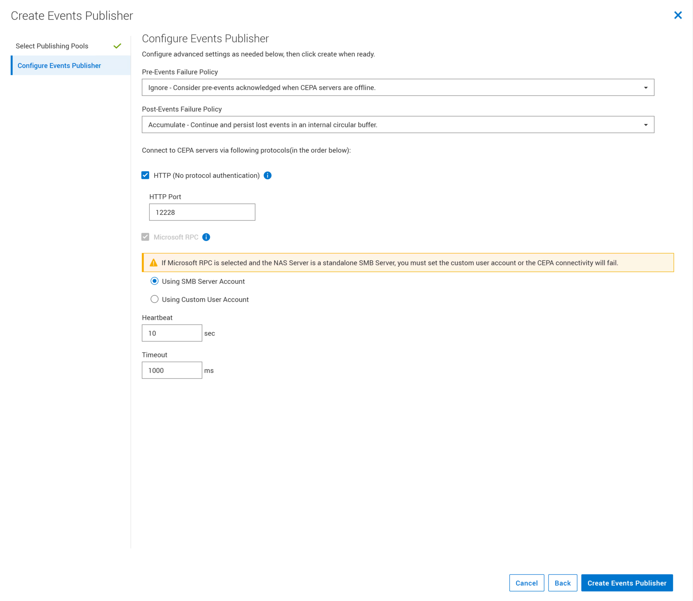This screenshot has height=601, width=693.
Task: Go back with the Back button
Action: (x=562, y=583)
